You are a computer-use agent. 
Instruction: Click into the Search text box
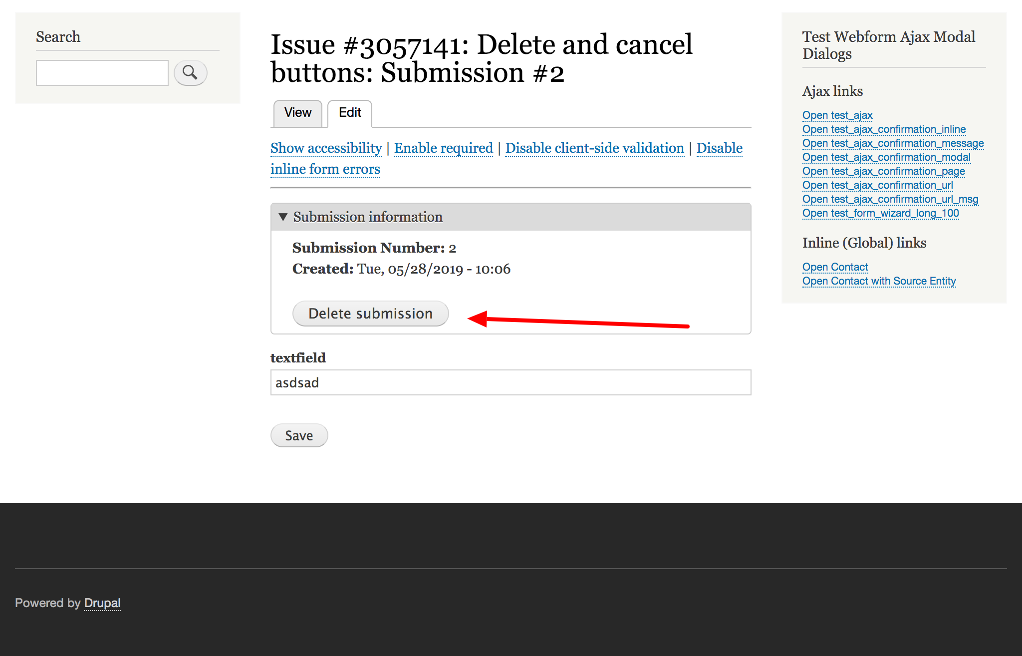pos(102,73)
